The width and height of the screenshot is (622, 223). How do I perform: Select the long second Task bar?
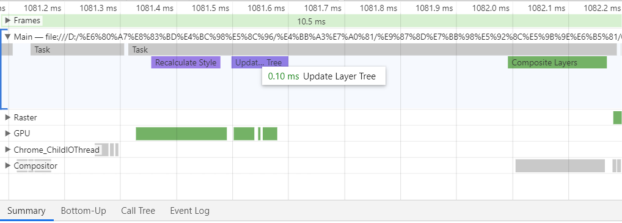click(x=373, y=49)
